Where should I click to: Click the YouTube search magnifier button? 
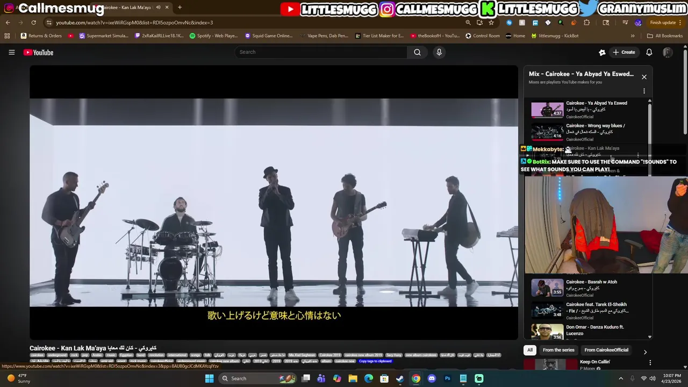coord(417,52)
